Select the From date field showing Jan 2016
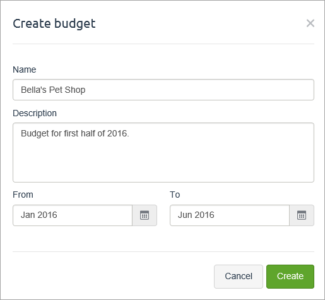Viewport: 325px width, 300px height. point(73,215)
